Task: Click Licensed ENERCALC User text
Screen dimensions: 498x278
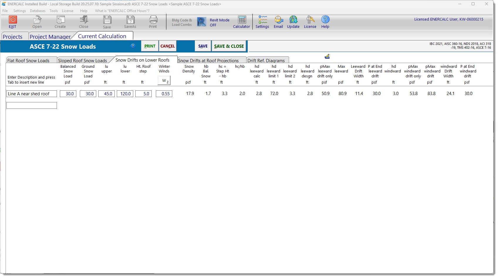Action: pyautogui.click(x=449, y=19)
